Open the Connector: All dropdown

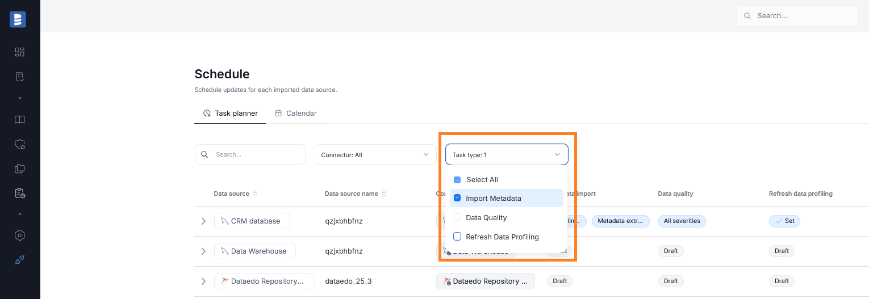coord(375,154)
